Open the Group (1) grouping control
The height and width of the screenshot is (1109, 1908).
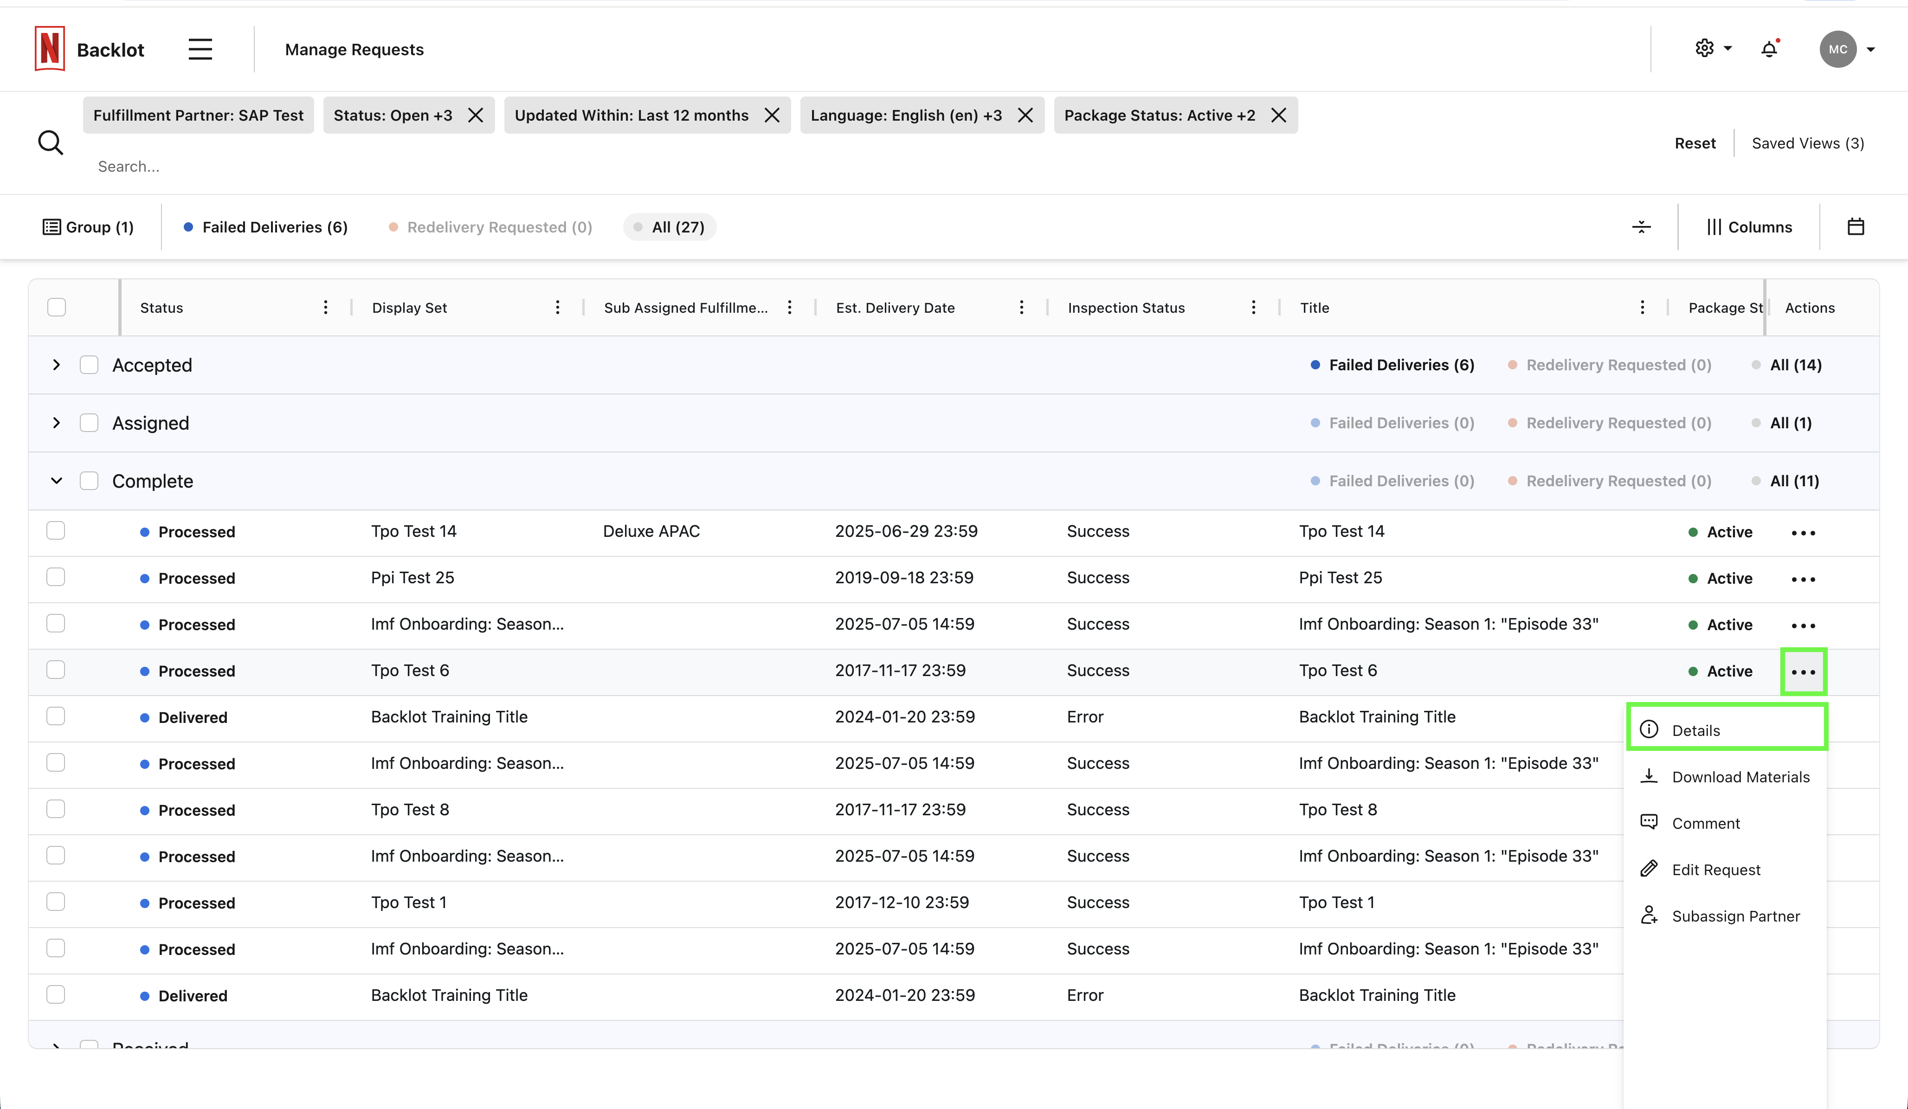point(89,226)
